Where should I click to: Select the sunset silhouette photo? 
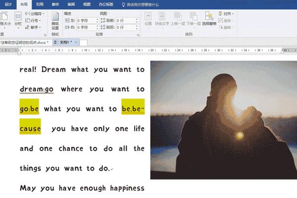coord(224,120)
